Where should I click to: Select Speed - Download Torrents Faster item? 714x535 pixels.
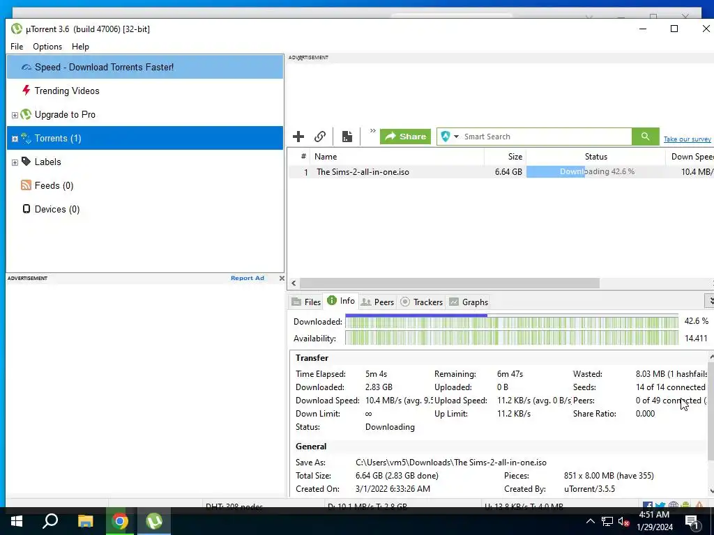(x=145, y=67)
